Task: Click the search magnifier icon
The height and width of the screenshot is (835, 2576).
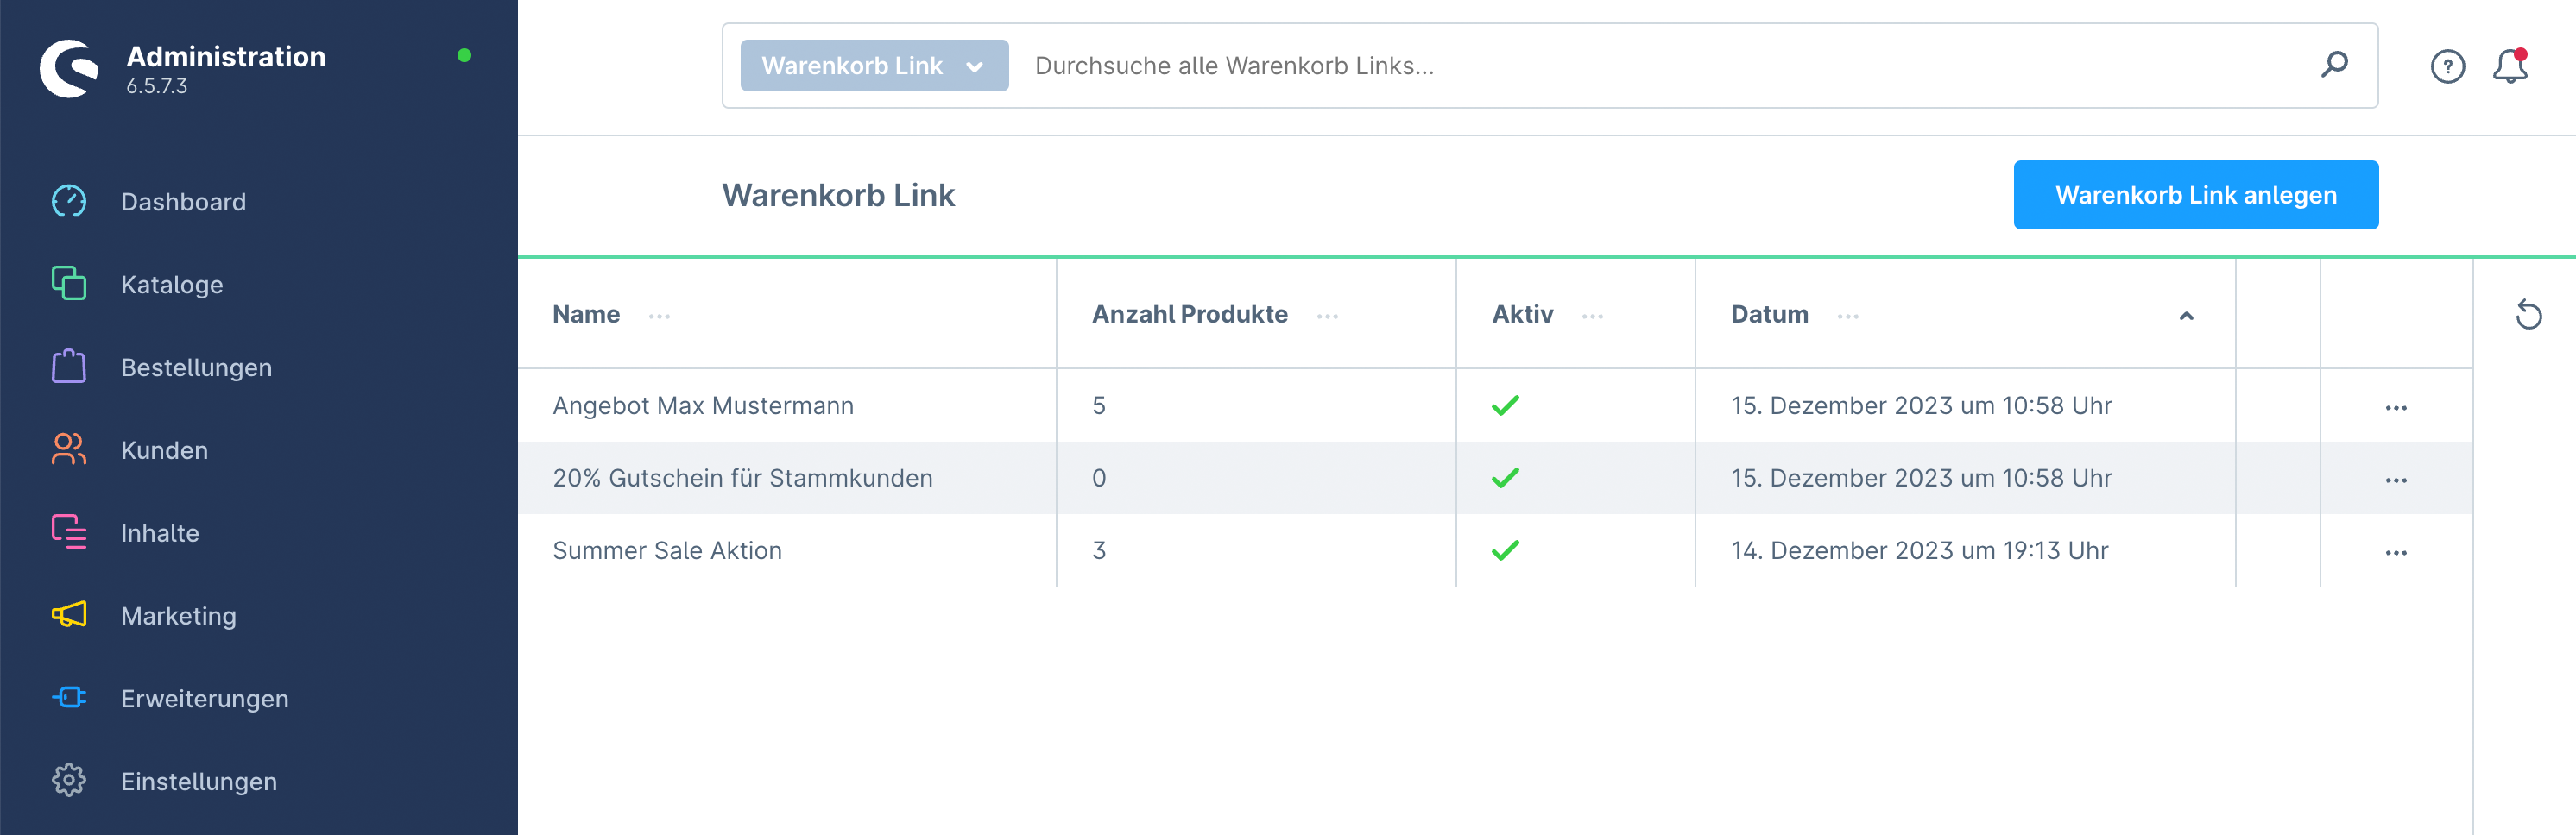Action: [x=2334, y=65]
